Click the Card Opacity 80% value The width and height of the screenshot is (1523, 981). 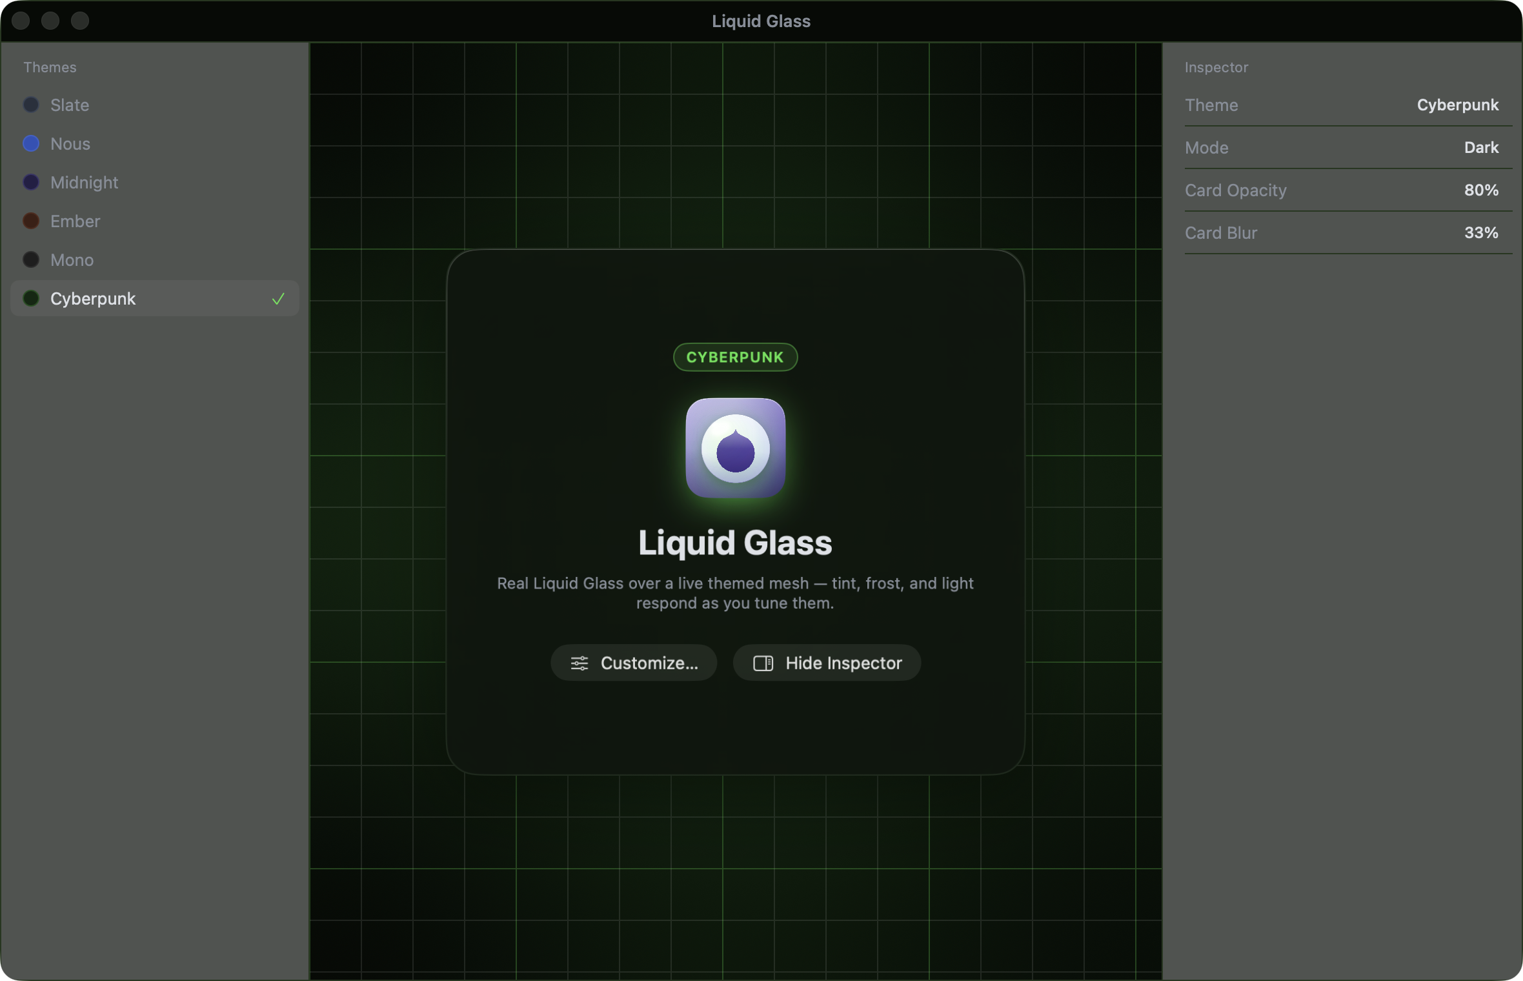pos(1481,190)
